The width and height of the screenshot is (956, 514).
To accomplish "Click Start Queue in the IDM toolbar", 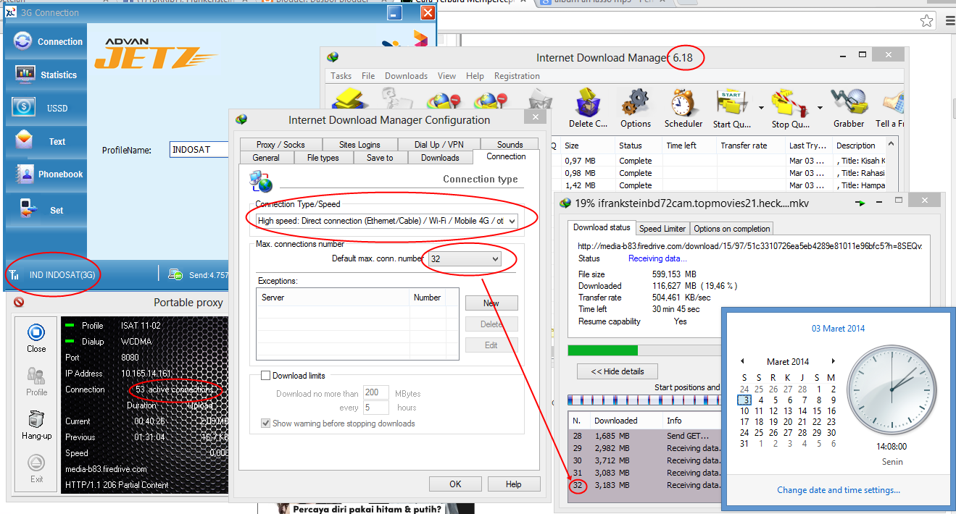I will point(731,109).
